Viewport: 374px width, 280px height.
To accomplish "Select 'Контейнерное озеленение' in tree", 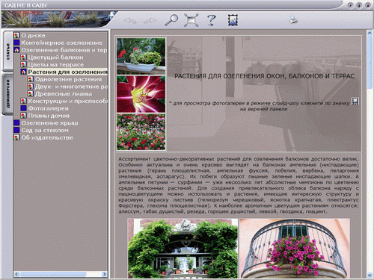I will [61, 43].
